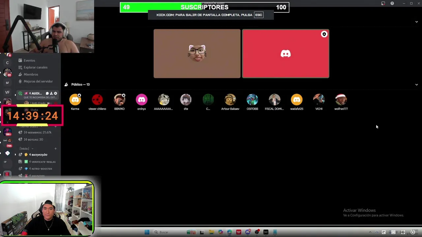Open ordnyx's audience avatar
Viewport: 422px width, 237px height.
pos(141,99)
